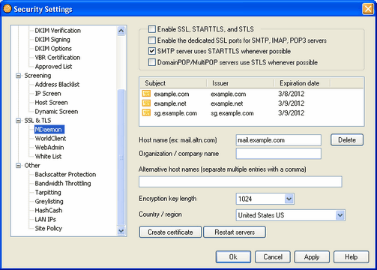Screen dimensions: 377x270
Task: Click the sg.example.com issuer cell
Action: pyautogui.click(x=232, y=113)
